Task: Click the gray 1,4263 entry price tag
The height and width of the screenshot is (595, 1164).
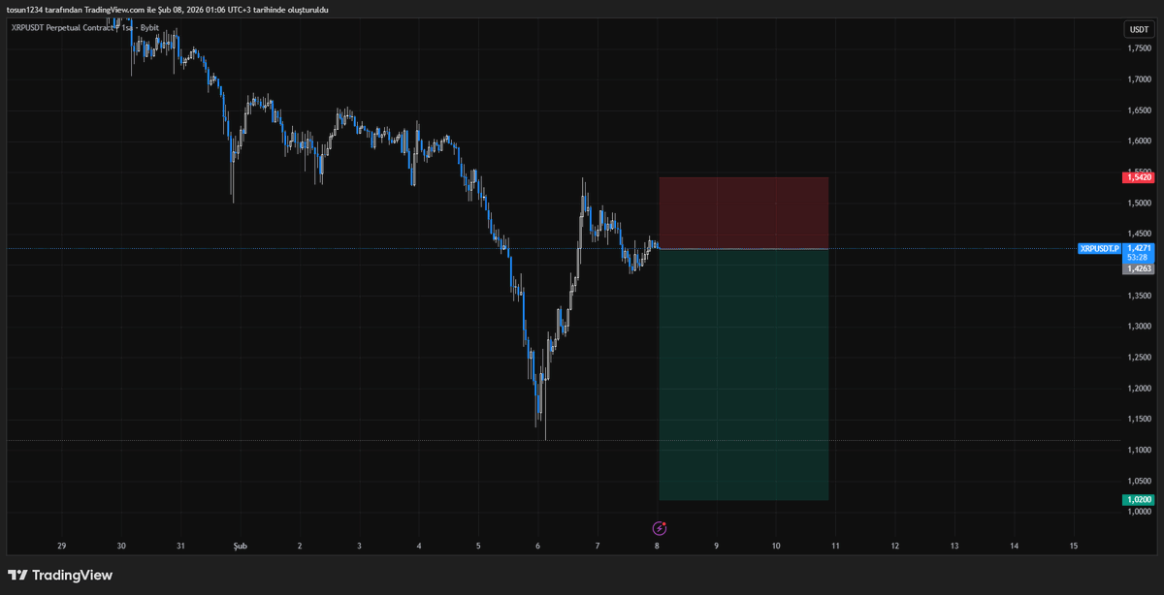Action: 1137,269
